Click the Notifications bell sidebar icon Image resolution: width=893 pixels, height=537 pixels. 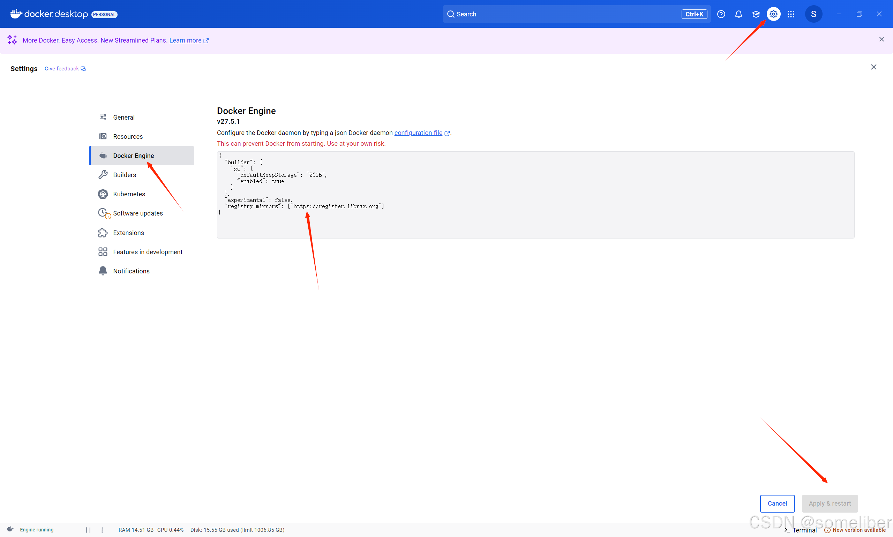click(103, 271)
